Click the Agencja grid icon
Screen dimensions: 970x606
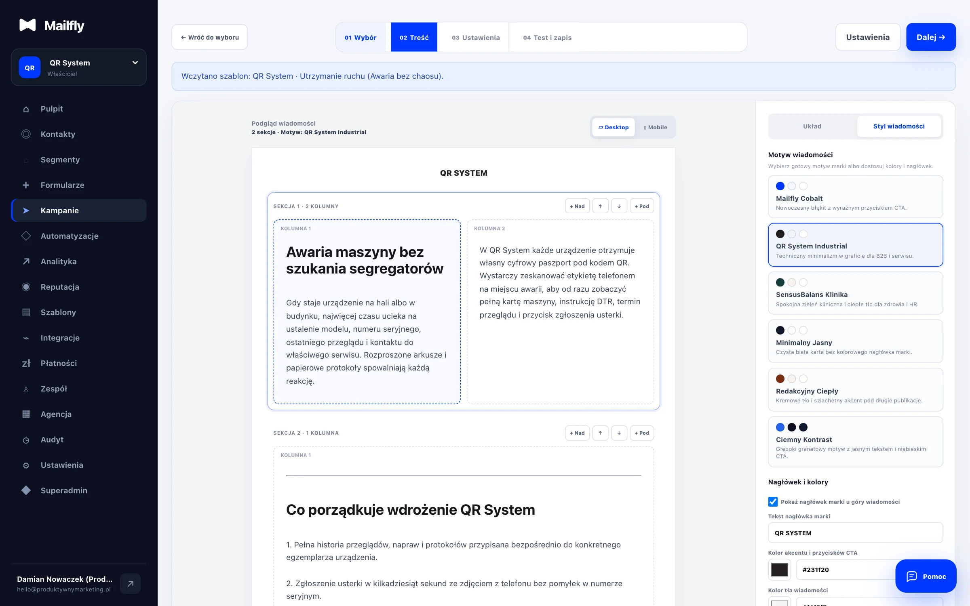pyautogui.click(x=26, y=414)
